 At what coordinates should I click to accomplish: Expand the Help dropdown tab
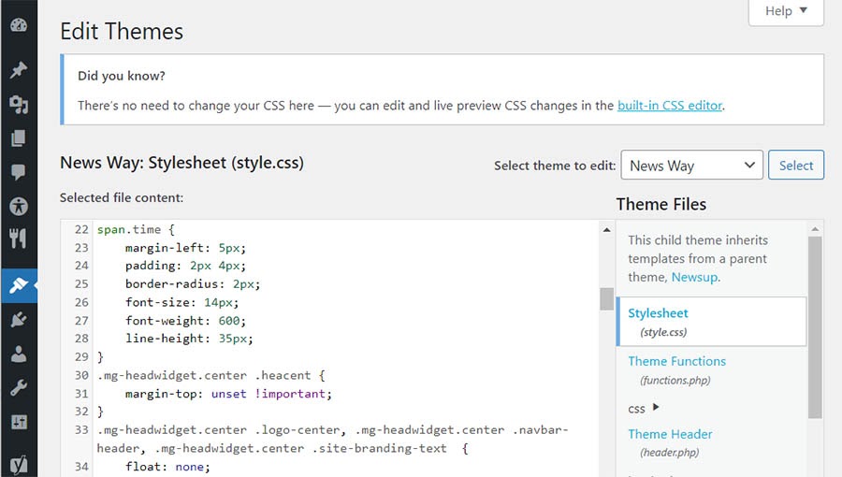pyautogui.click(x=786, y=11)
